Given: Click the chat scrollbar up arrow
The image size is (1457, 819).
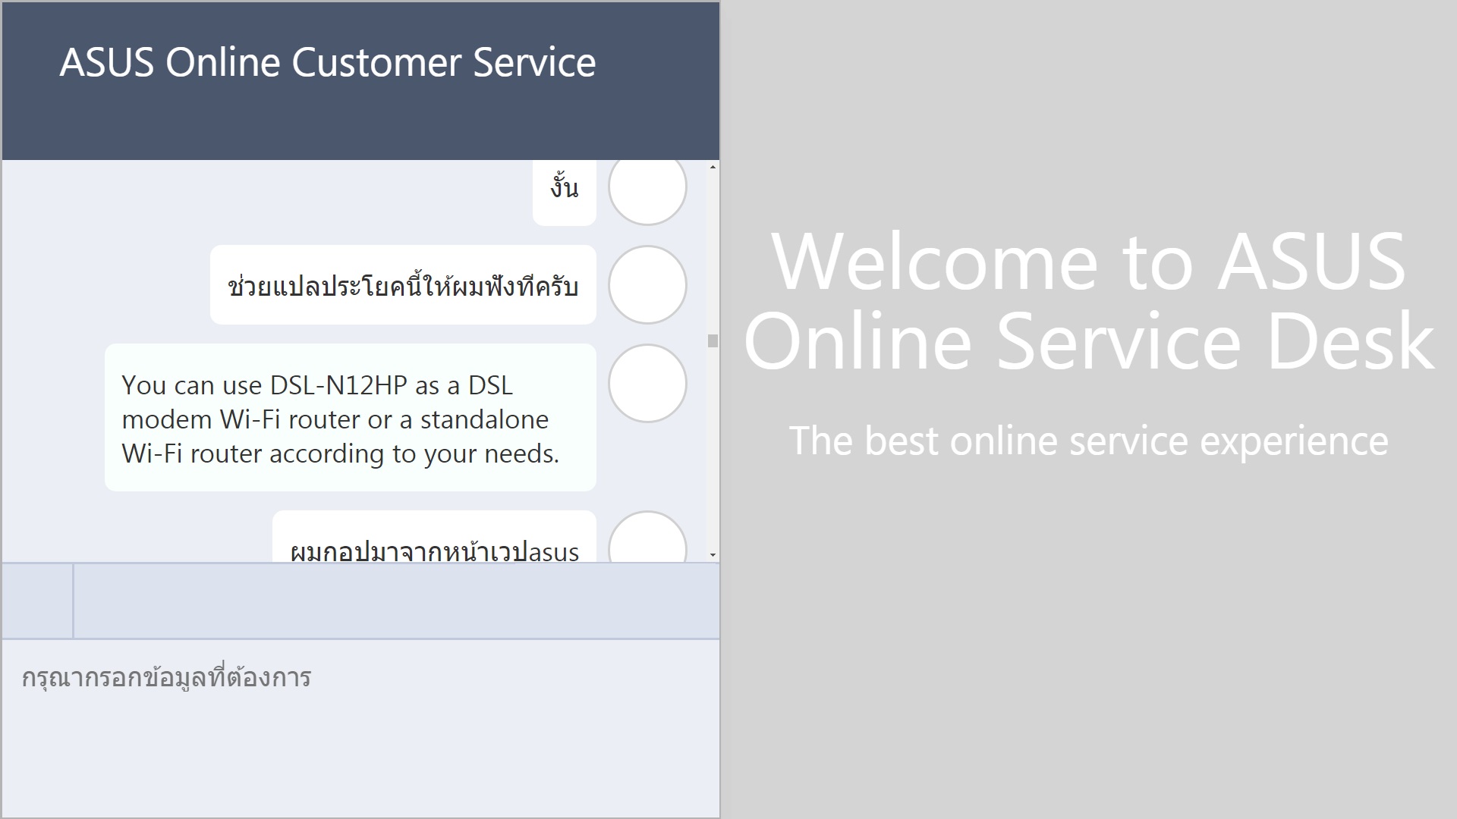Looking at the screenshot, I should click(x=713, y=167).
